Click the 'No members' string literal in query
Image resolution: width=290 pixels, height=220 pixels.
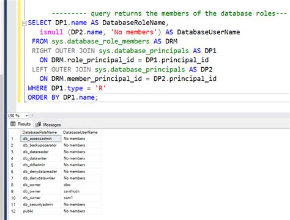(x=134, y=32)
